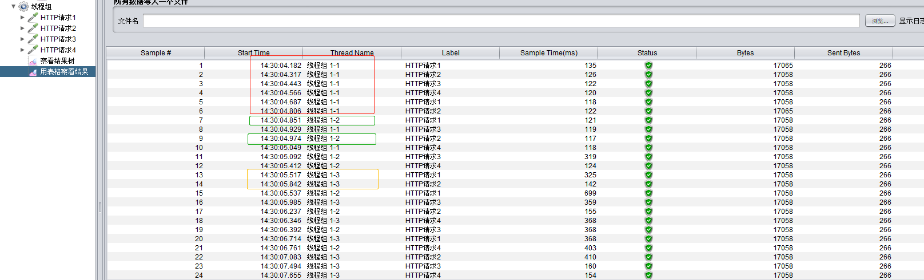Expand the HTTP请求3 tree node
This screenshot has width=924, height=280.
click(22, 39)
